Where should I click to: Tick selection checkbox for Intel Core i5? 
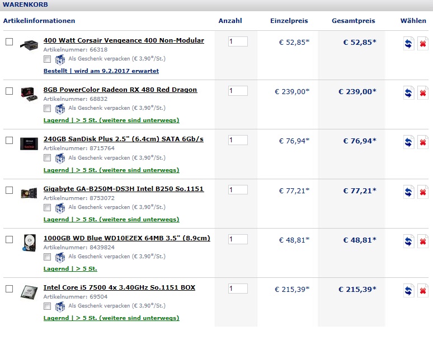pos(9,289)
